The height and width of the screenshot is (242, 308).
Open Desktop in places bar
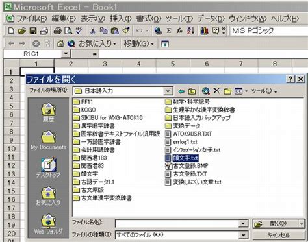coord(48,167)
